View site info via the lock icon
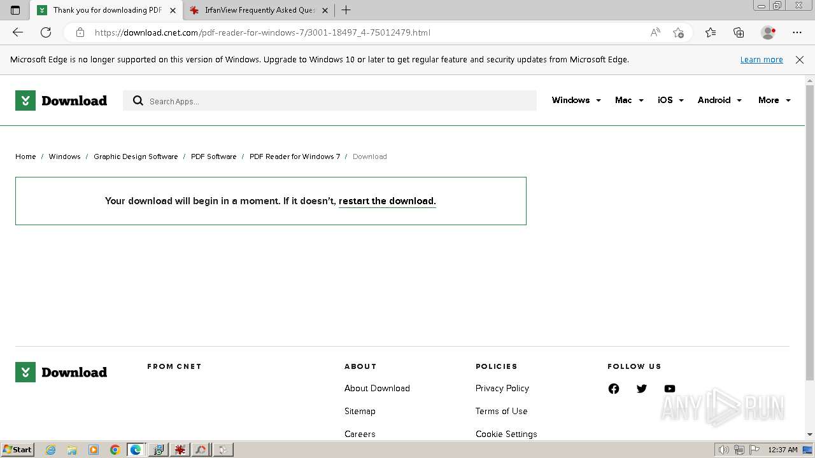 click(x=80, y=32)
